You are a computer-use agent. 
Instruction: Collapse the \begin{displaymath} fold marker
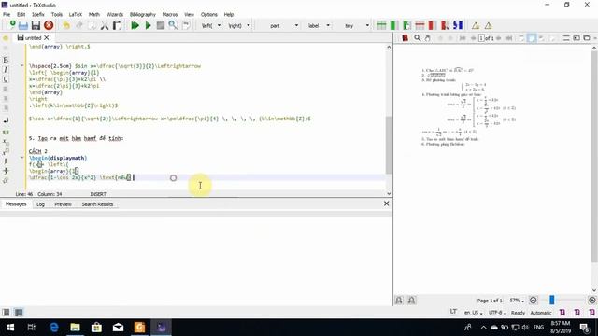point(22,158)
